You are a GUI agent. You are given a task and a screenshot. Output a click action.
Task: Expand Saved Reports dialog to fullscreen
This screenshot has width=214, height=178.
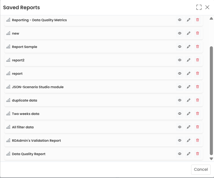click(x=199, y=7)
